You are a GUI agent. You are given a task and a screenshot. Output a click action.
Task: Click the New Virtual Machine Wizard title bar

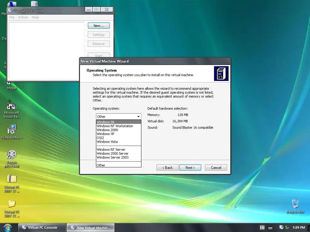(155, 61)
